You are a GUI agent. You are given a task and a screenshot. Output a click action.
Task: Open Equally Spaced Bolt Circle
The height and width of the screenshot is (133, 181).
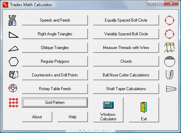click(126, 20)
